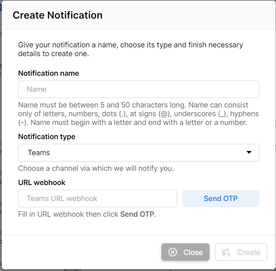
Task: Select the "Teams" value in type selector
Action: pos(39,153)
